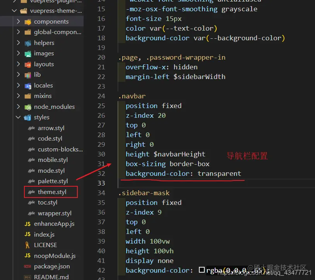The height and width of the screenshot is (280, 315).
Task: Open toc.styl file
Action: pyautogui.click(x=48, y=203)
